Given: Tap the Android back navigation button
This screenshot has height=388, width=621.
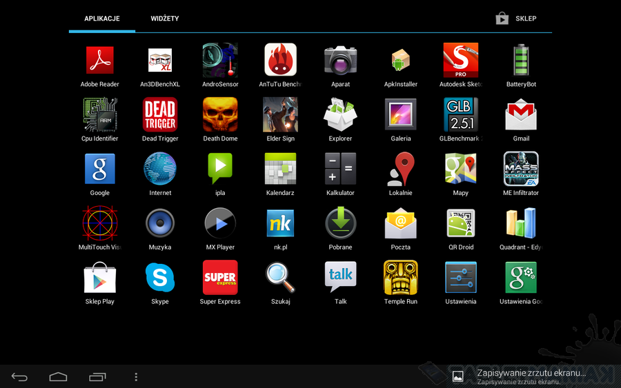Looking at the screenshot, I should coord(19,377).
